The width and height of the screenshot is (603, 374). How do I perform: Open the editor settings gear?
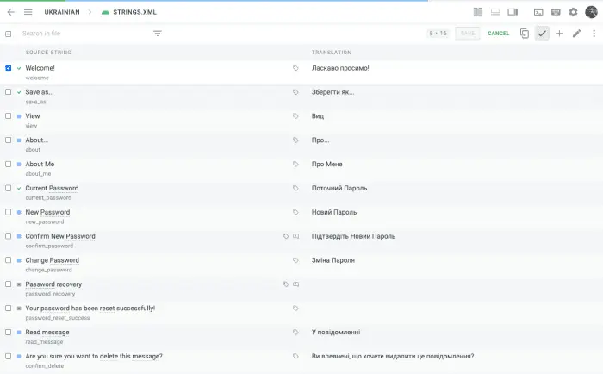click(x=573, y=12)
